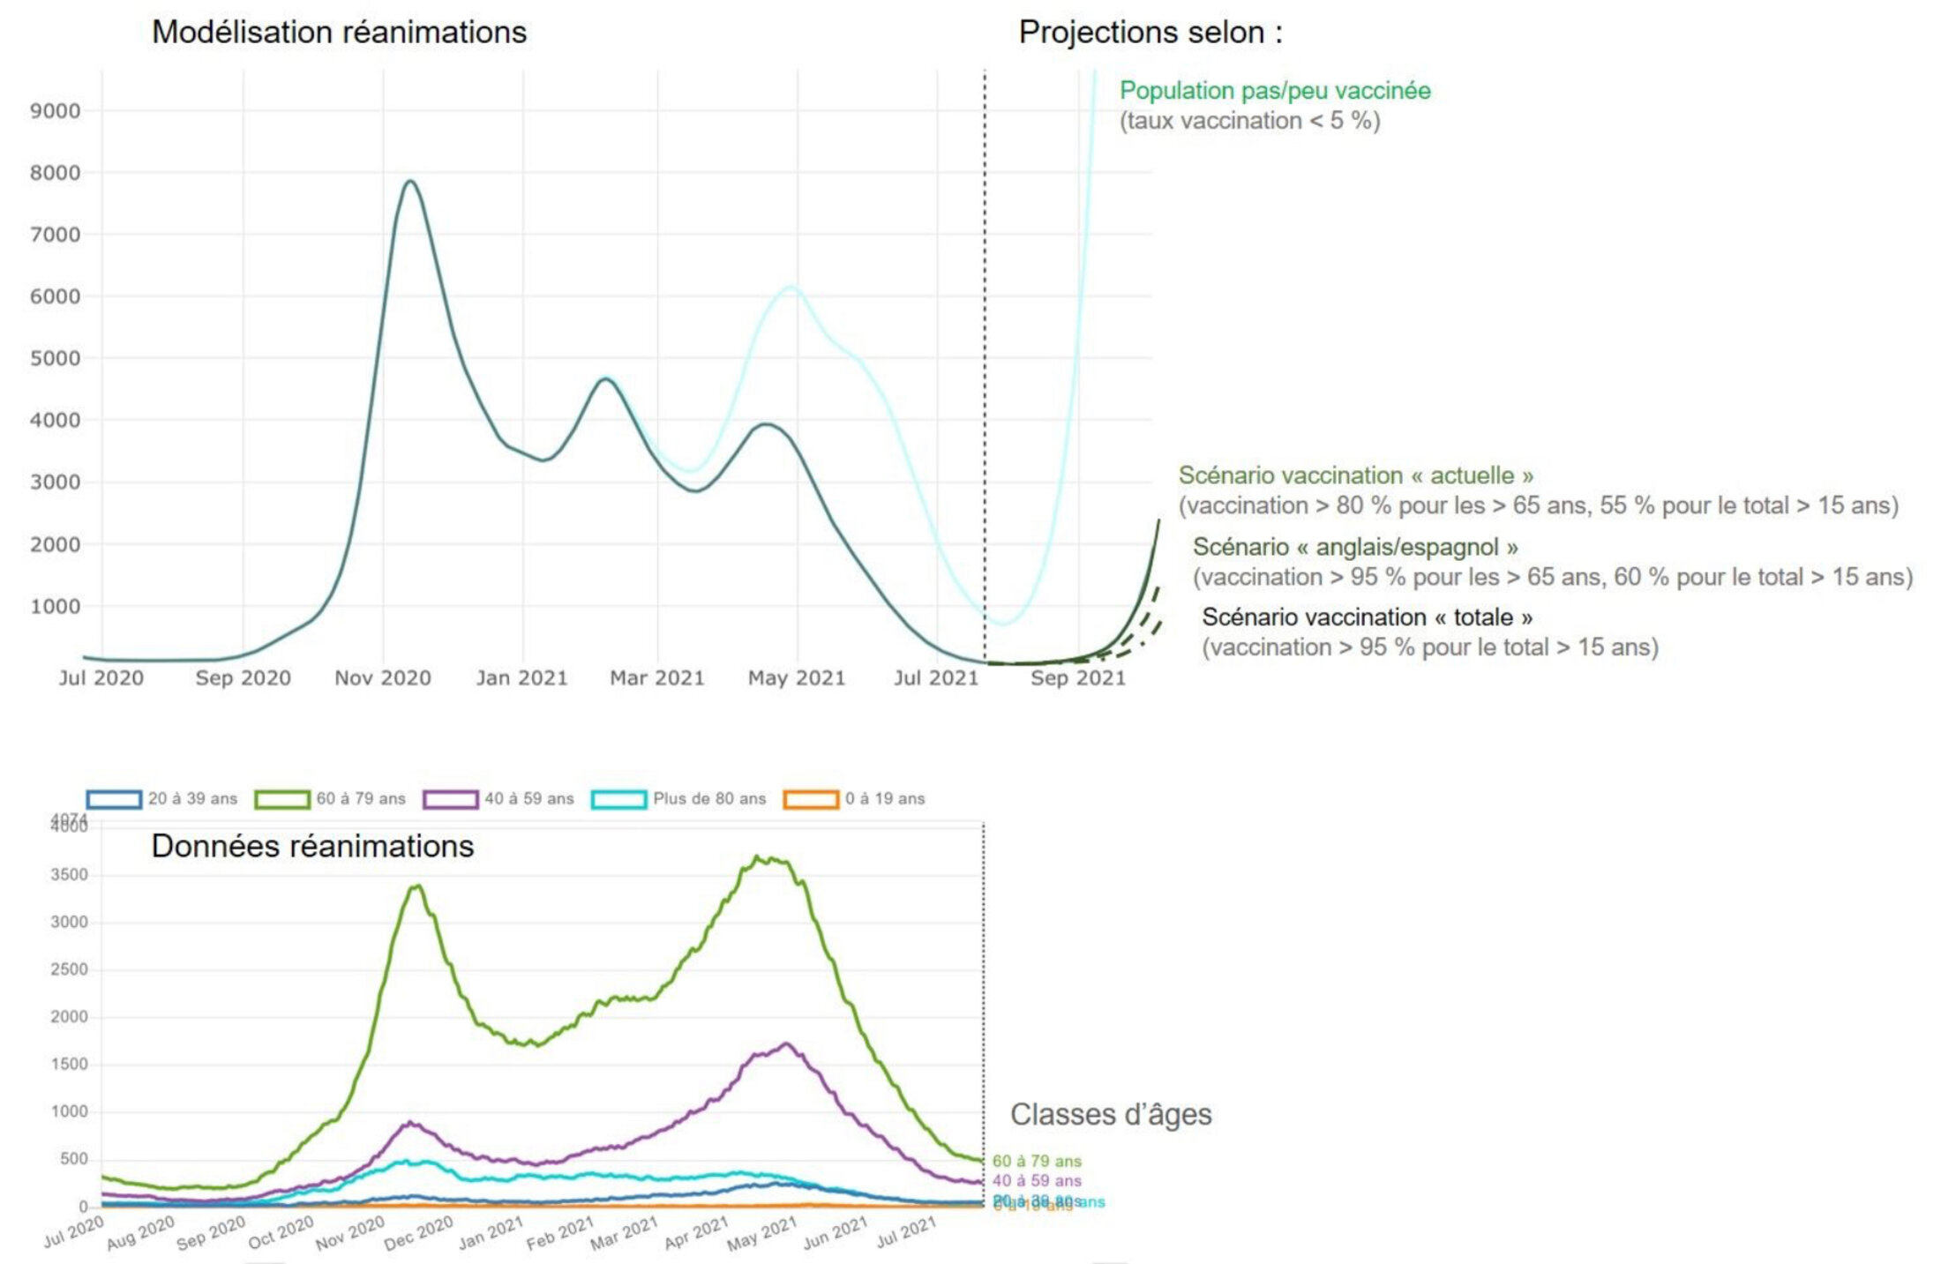
Task: Select the Scénario vaccination totale label
Action: coord(1368,617)
